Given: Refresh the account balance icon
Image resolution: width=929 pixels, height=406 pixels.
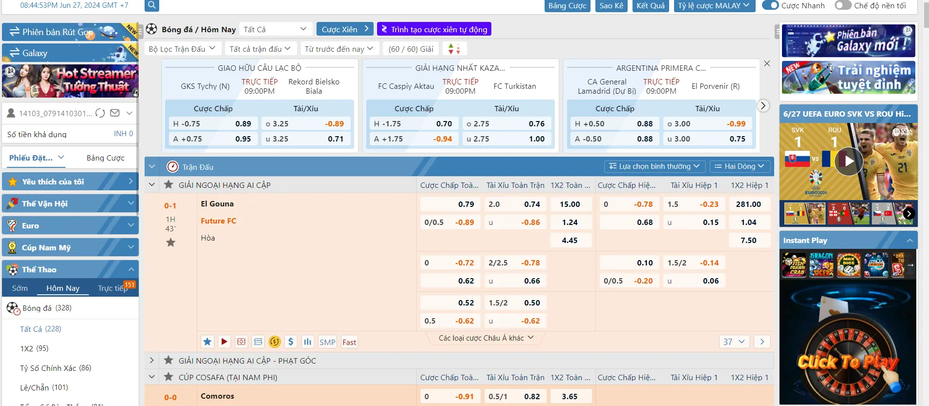Looking at the screenshot, I should (100, 113).
